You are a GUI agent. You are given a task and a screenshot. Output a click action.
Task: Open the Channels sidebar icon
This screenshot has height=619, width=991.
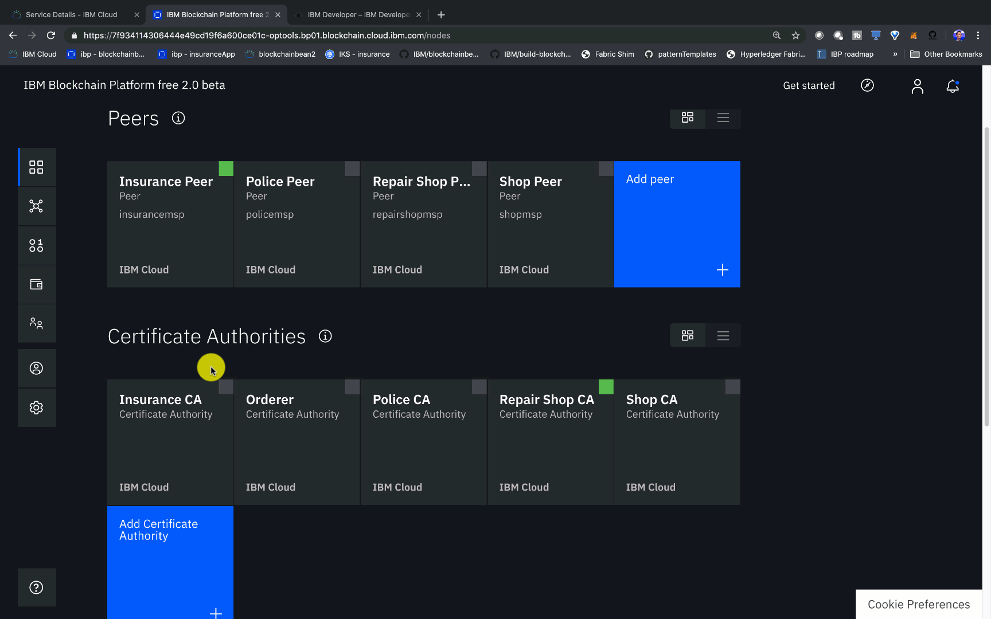[x=36, y=206]
